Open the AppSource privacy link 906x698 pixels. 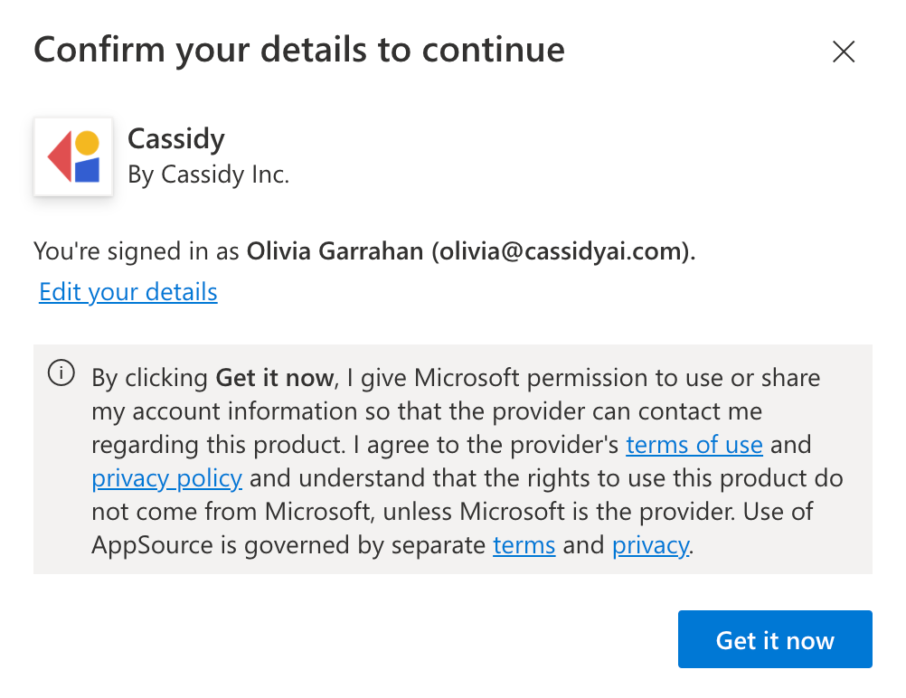pyautogui.click(x=650, y=544)
